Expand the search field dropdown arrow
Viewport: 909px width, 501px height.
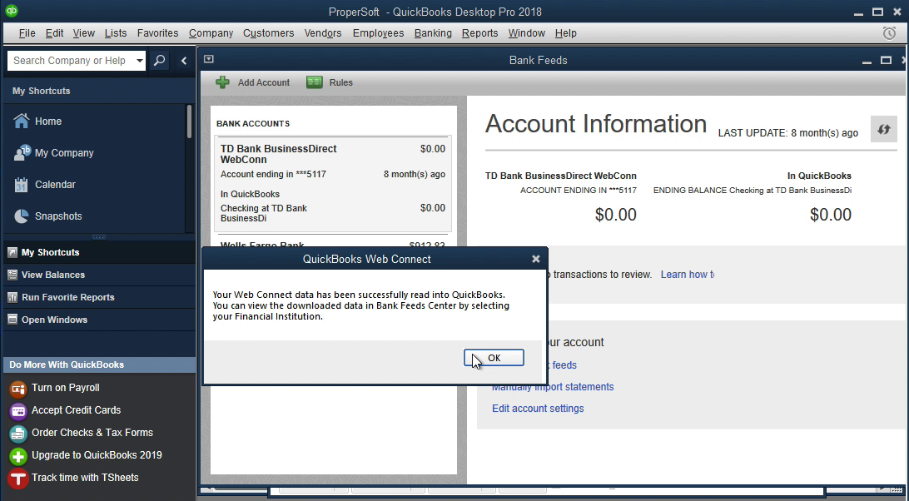point(139,60)
